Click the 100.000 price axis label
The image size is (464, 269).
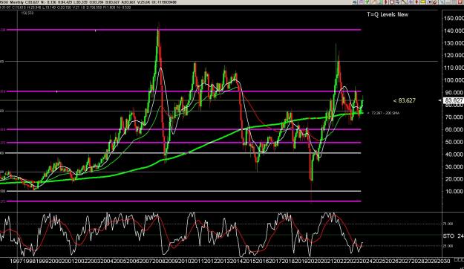pos(454,80)
